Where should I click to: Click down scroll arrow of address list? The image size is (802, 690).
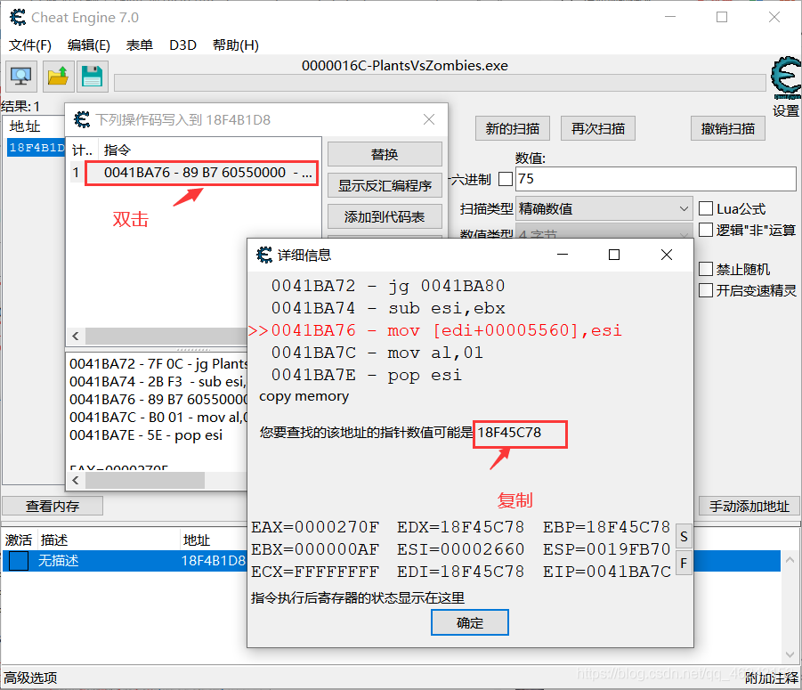pos(790,654)
